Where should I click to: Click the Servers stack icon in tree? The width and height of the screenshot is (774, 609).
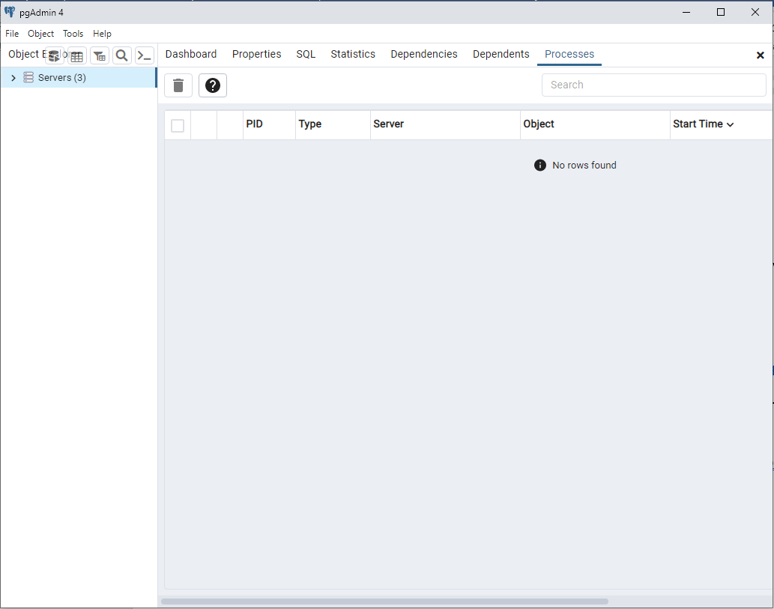pos(28,77)
